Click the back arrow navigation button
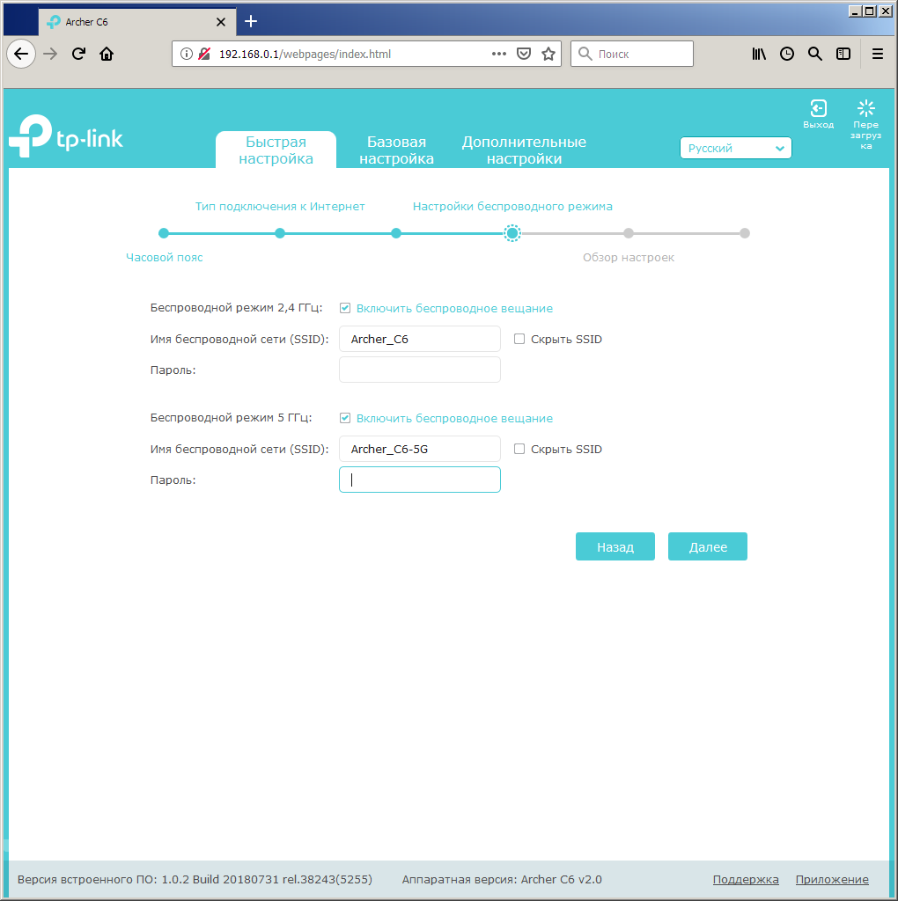Image resolution: width=898 pixels, height=901 pixels. [x=22, y=54]
